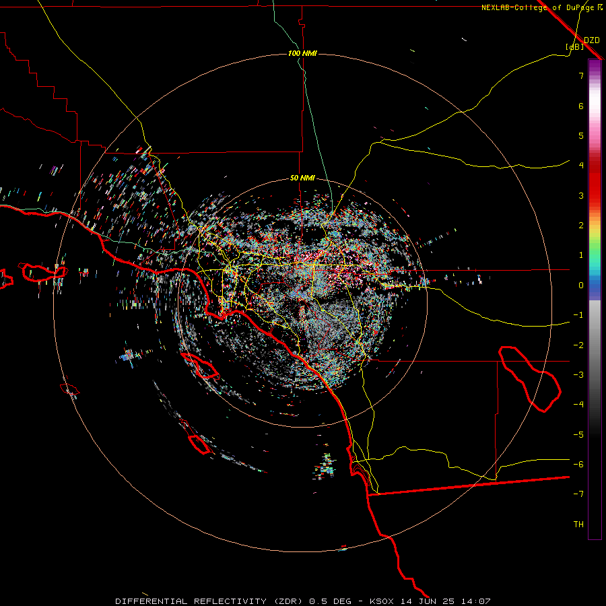Click the 3 value on the scale
Viewport: 606px width, 606px height.
(x=581, y=195)
